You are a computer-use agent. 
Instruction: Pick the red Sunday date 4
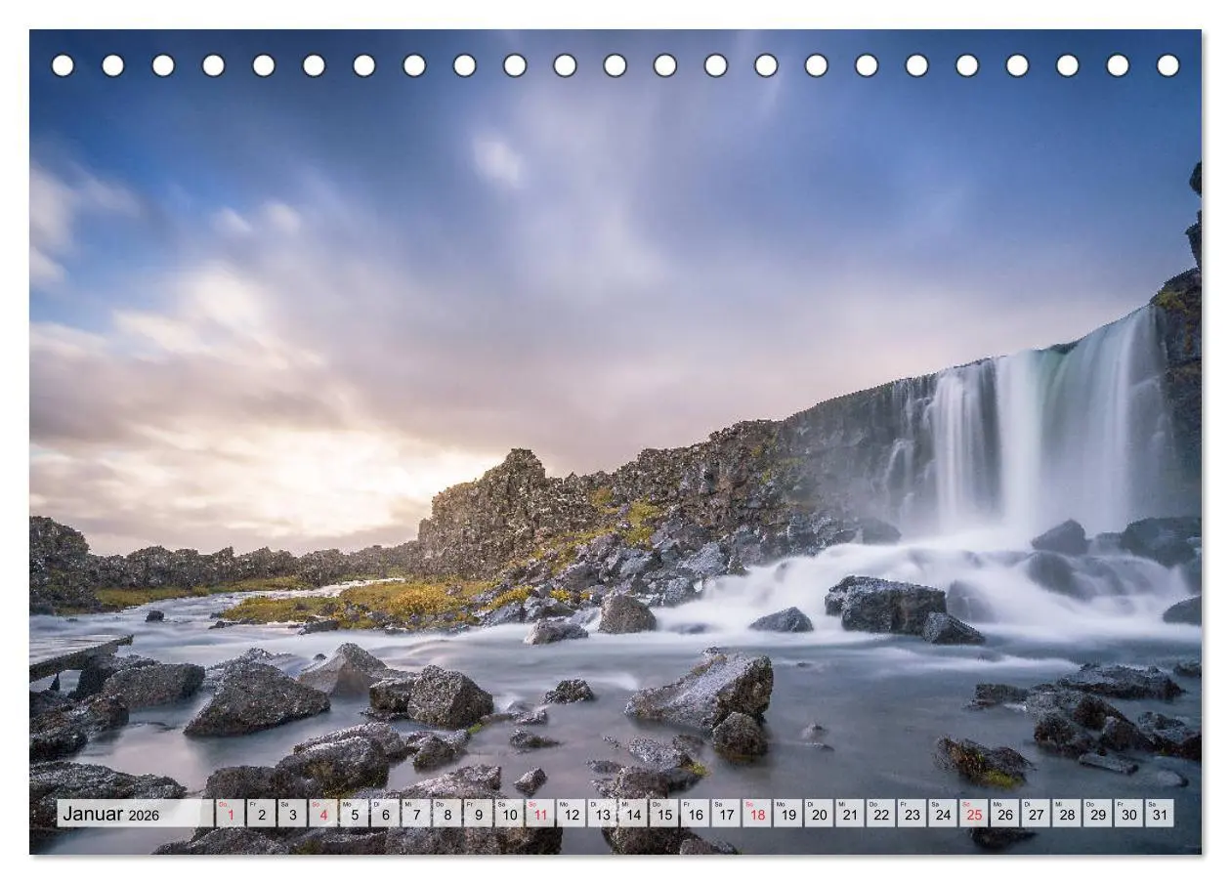coord(323,814)
